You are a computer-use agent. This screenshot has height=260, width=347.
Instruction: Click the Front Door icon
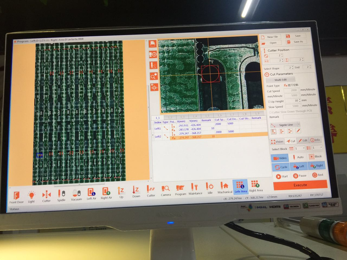[x=17, y=196]
